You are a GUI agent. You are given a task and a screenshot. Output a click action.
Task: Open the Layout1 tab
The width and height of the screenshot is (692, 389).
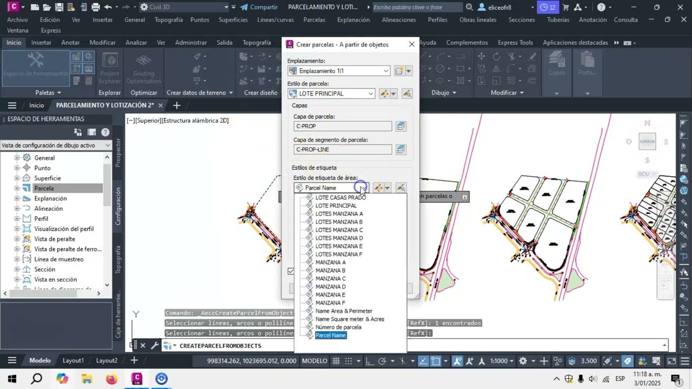tap(73, 360)
